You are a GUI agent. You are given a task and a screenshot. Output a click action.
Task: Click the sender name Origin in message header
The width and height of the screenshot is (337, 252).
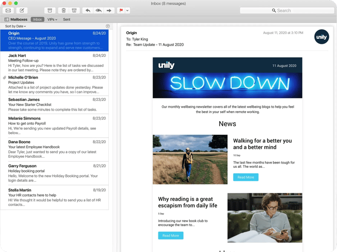[x=131, y=33]
